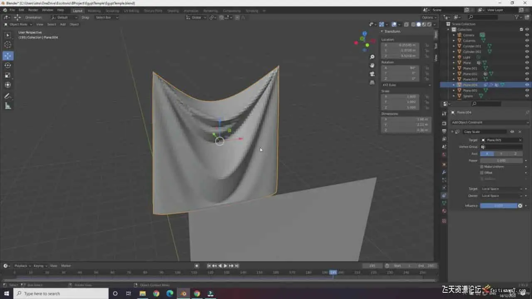
Task: Toggle the Y axis button in constraint
Action: pos(501,154)
